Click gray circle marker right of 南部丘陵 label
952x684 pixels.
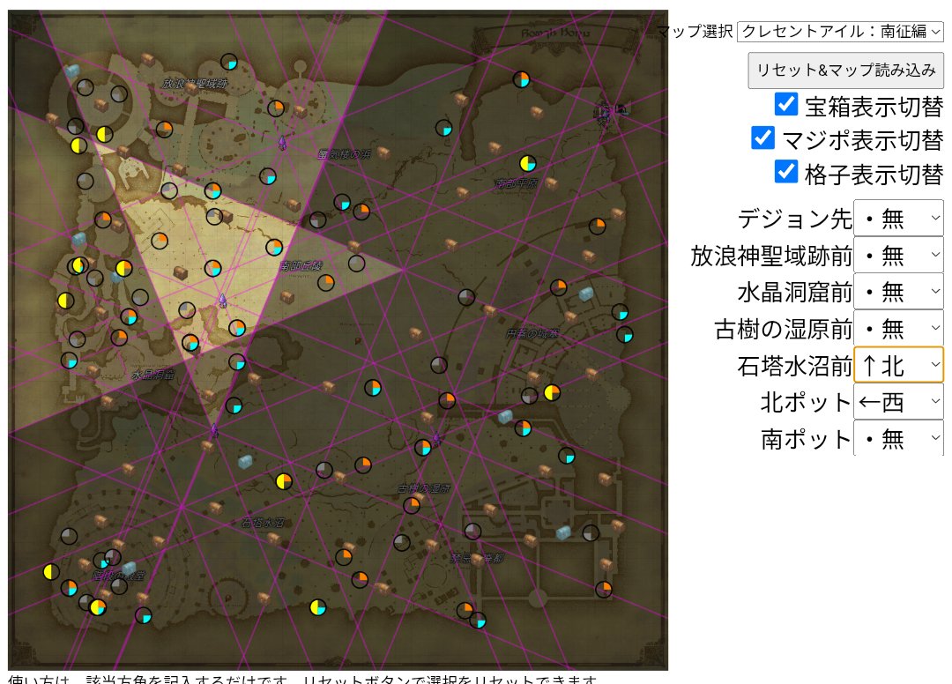pyautogui.click(x=356, y=264)
